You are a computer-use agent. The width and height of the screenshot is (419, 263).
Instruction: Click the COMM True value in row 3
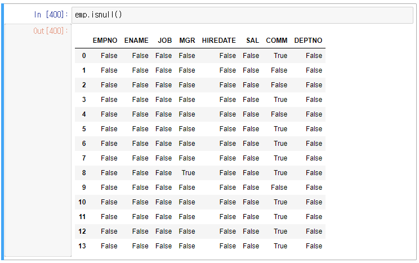pyautogui.click(x=280, y=100)
